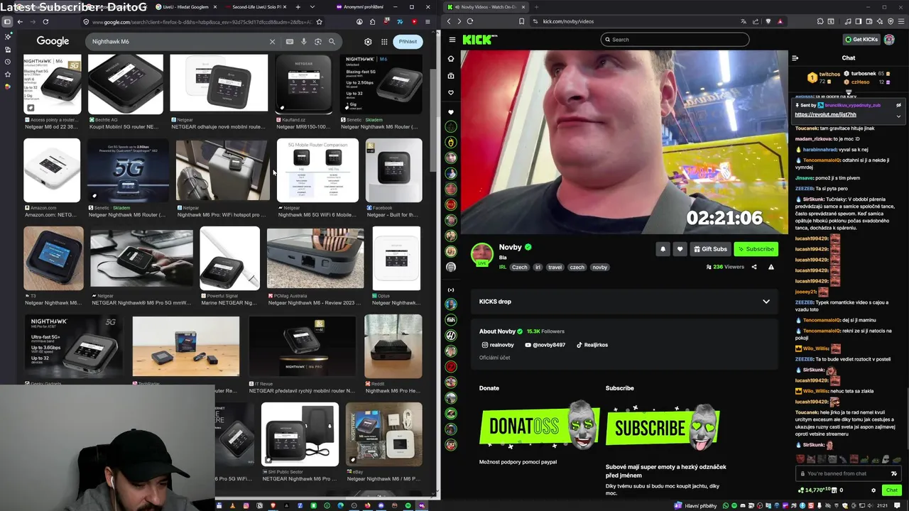Open the Firefox application menu
The width and height of the screenshot is (909, 511).
coord(428,22)
